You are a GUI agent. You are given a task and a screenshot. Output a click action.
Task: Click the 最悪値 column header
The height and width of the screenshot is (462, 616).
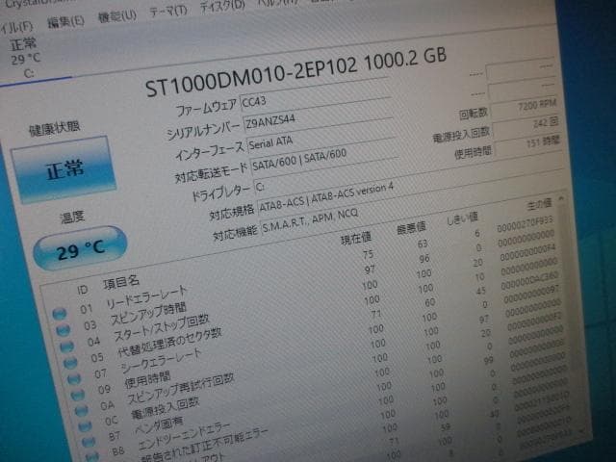[411, 227]
